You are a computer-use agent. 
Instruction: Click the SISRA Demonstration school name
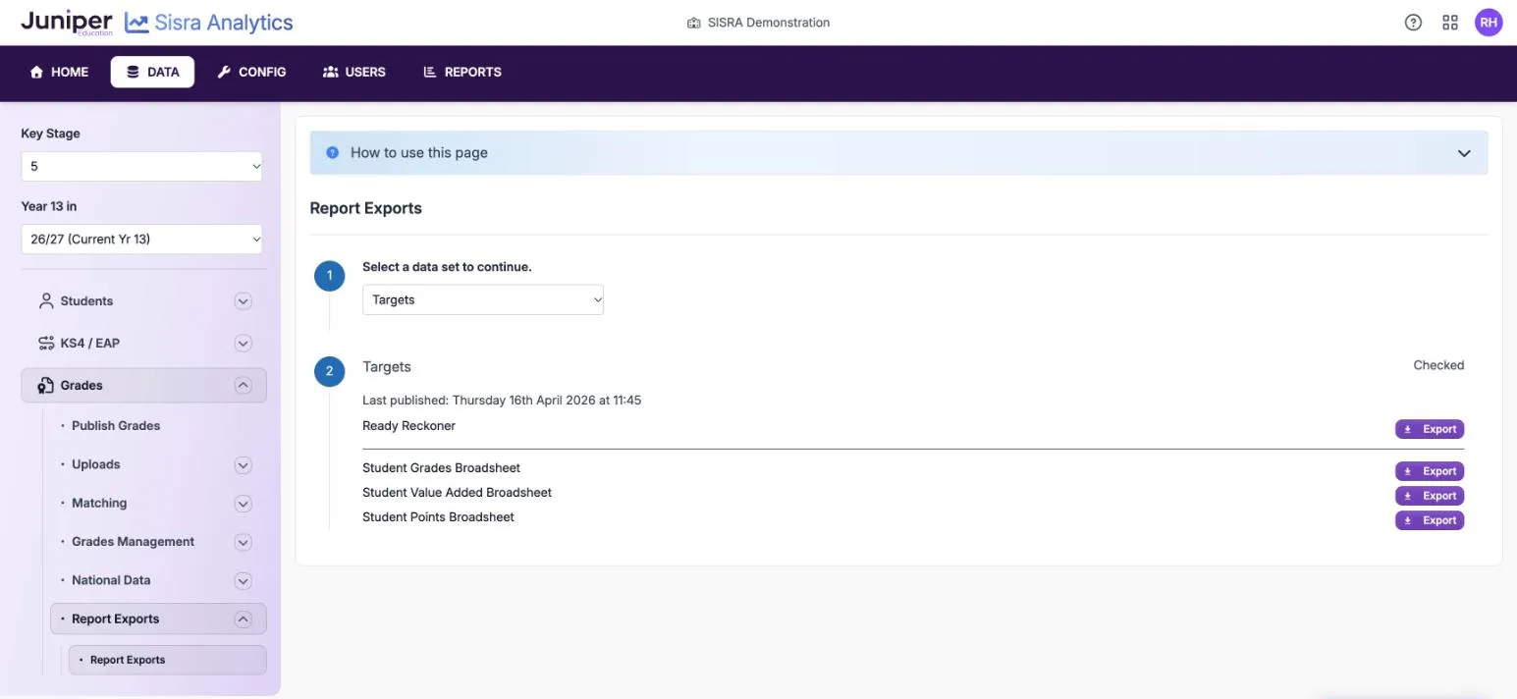tap(769, 23)
